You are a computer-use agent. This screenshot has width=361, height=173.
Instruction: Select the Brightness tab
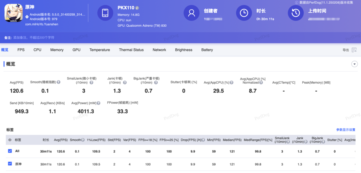tap(184, 50)
